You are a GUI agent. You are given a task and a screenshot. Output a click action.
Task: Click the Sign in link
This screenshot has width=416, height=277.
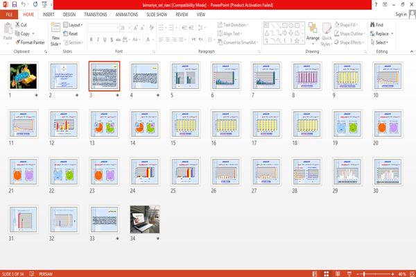(401, 15)
